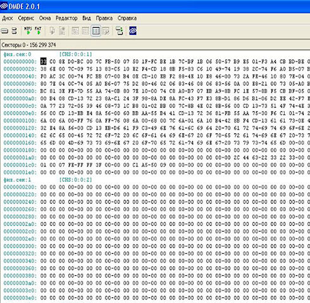Click the copy sectors toolbar icon
This screenshot has width=310, height=303.
click(x=120, y=31)
